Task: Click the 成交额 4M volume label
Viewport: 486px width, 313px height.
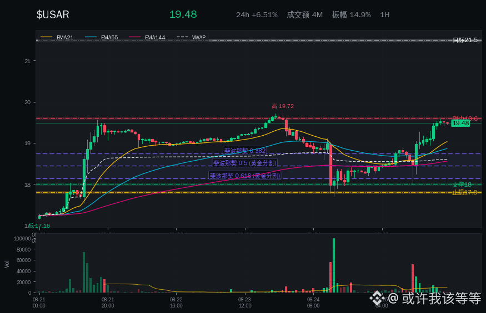Action: tap(305, 15)
